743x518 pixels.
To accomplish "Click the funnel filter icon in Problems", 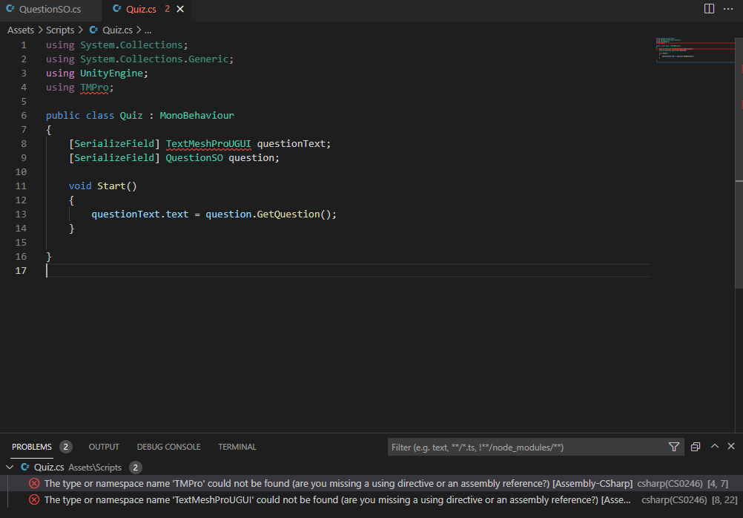I will (x=673, y=447).
